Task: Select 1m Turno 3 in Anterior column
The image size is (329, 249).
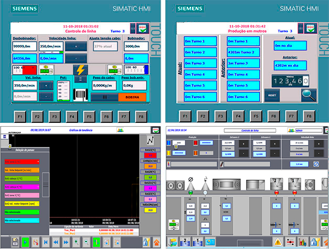Action: point(243,63)
